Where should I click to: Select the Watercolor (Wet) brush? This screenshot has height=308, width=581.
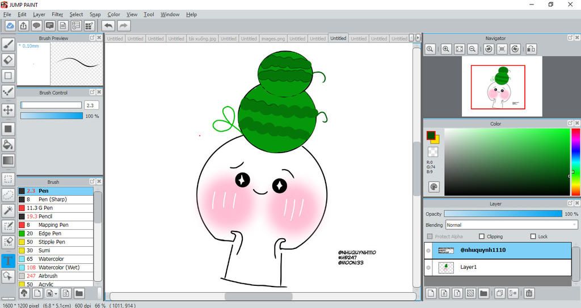pyautogui.click(x=58, y=267)
